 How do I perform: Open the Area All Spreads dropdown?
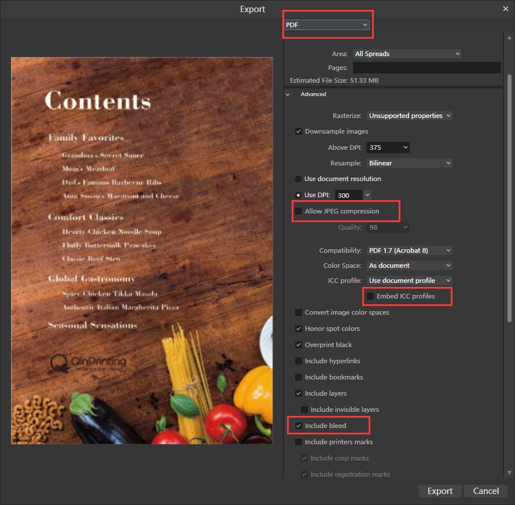point(407,54)
